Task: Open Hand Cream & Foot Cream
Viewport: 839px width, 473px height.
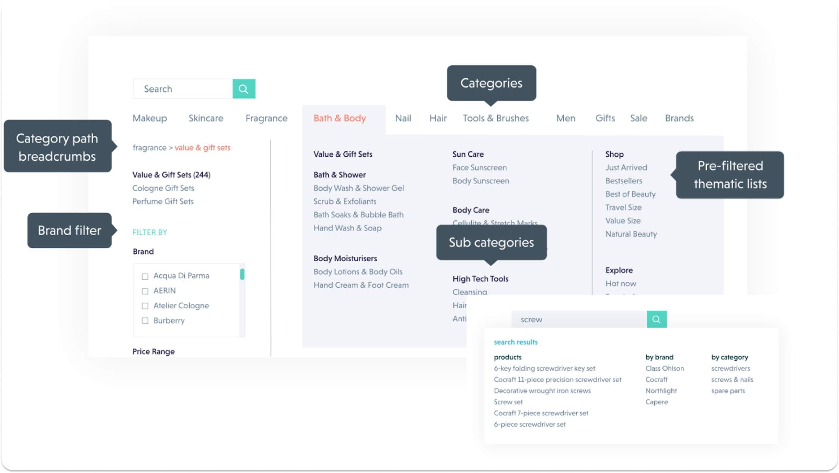Action: [361, 285]
